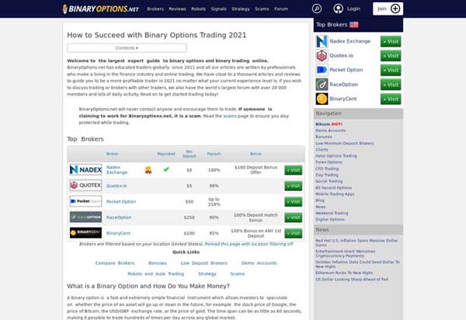Click Visit button in BinaryCent table row
The height and width of the screenshot is (320, 466).
294,233
